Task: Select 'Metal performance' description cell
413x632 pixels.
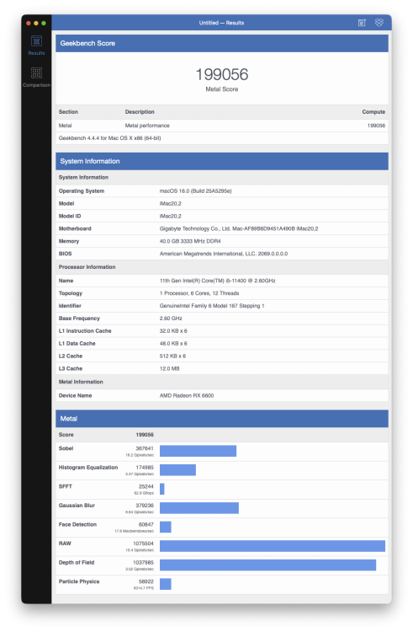Action: pyautogui.click(x=147, y=126)
